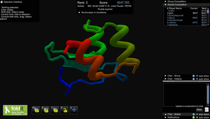Click the chat panel divider bar

(x=186, y=81)
